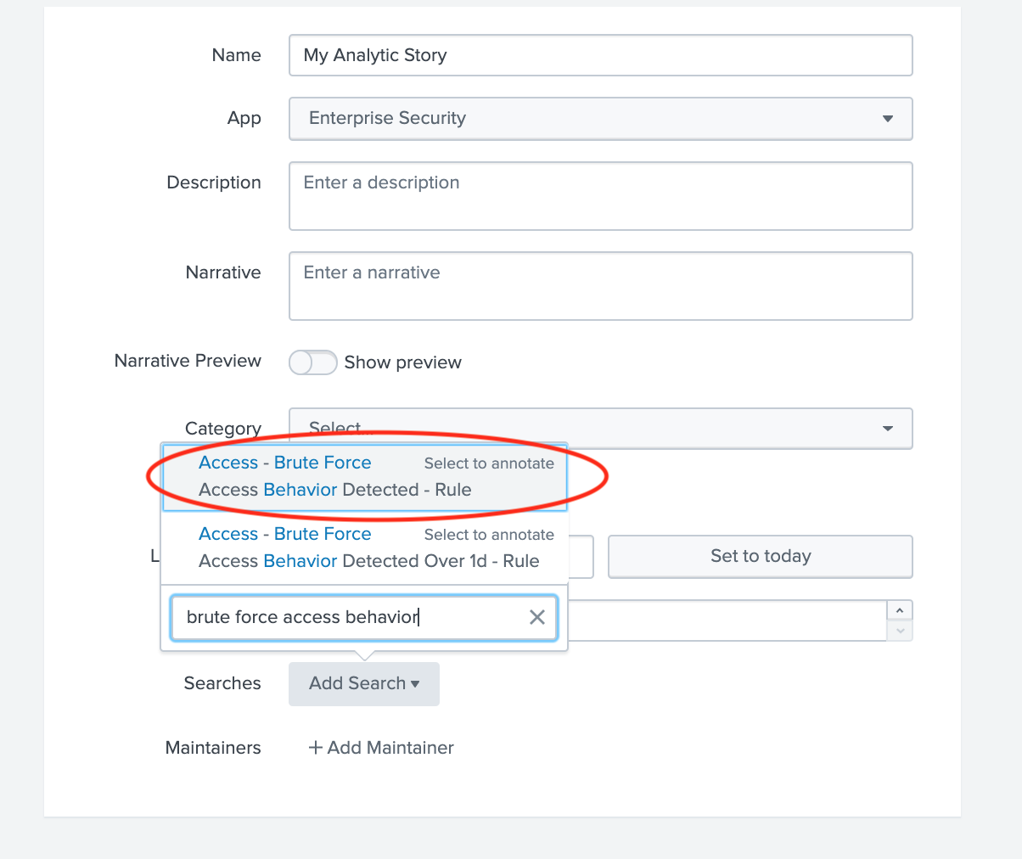This screenshot has height=859, width=1022.
Task: Click the brute force access behavior search box
Action: 348,617
